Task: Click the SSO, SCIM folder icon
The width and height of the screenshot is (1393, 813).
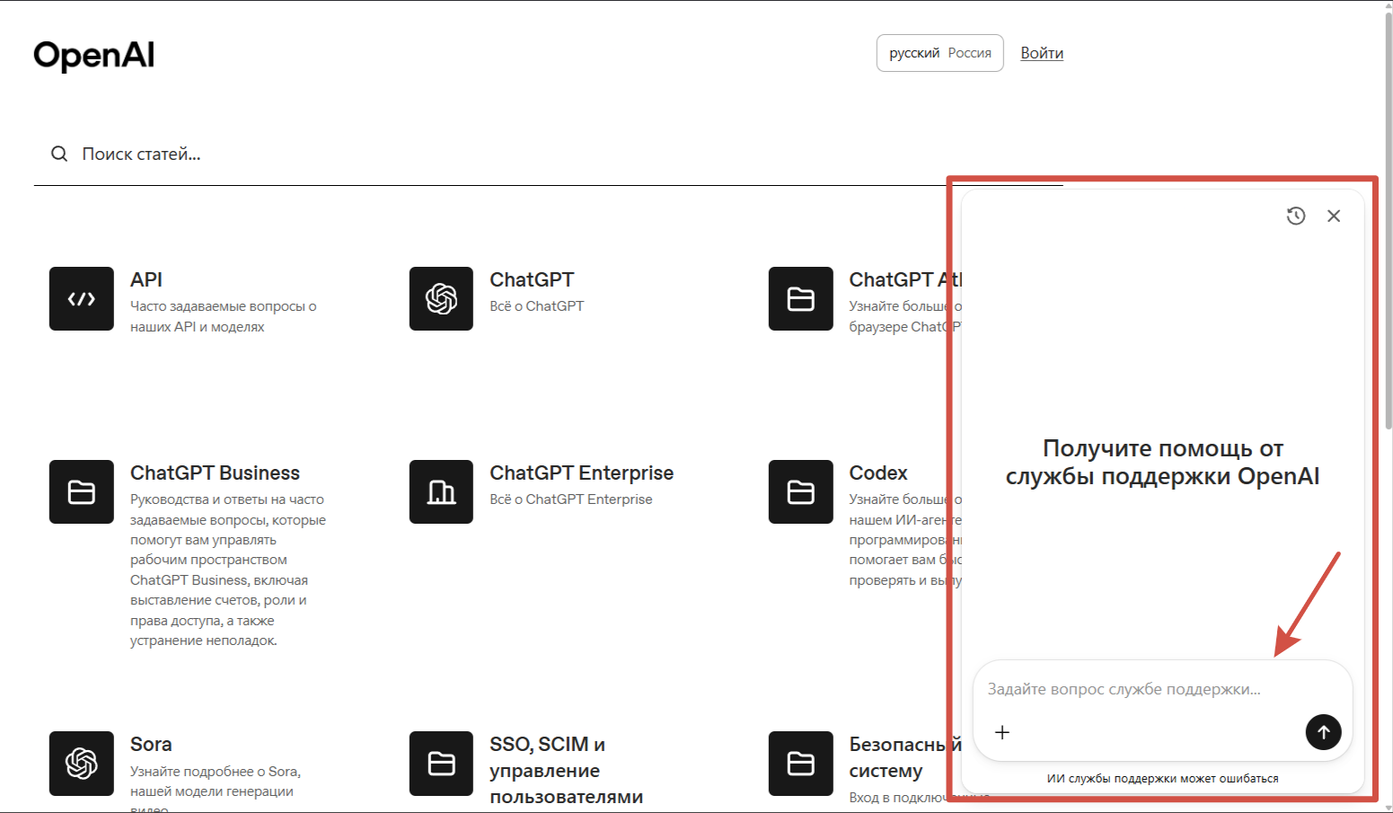Action: [x=441, y=764]
